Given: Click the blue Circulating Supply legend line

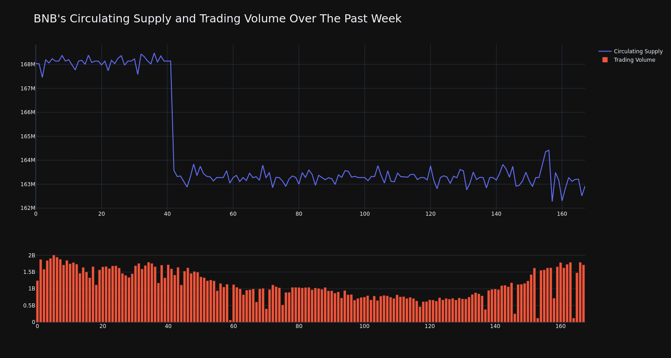Looking at the screenshot, I should click(x=605, y=51).
